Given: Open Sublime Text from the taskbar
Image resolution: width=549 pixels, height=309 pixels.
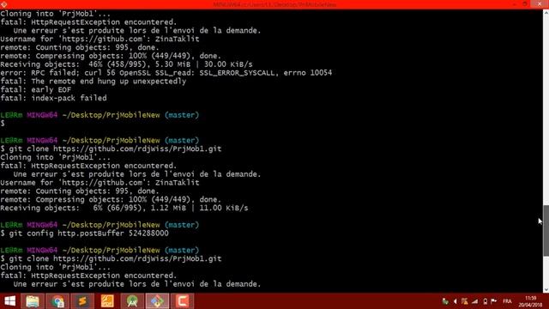Looking at the screenshot, I should point(82,301).
